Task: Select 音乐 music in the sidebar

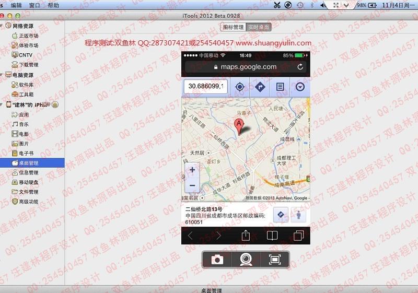Action: tap(20, 124)
